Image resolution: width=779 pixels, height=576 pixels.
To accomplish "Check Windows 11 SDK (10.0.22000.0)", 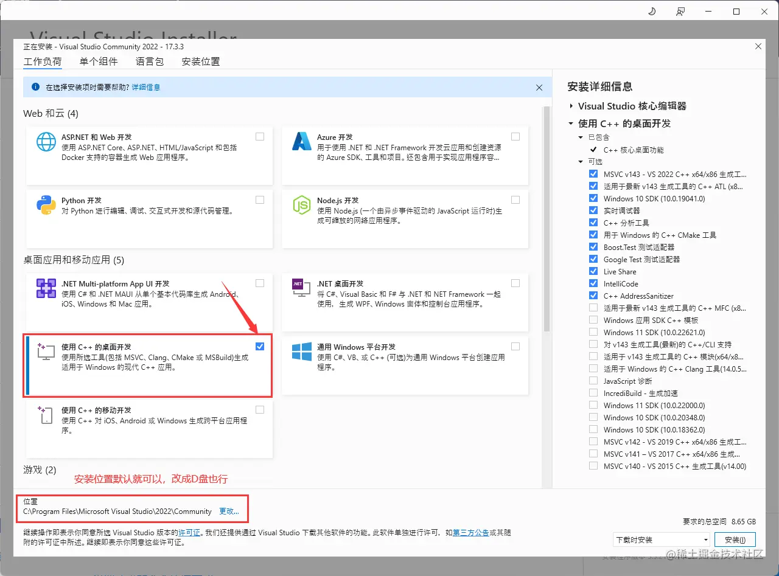I will [593, 405].
